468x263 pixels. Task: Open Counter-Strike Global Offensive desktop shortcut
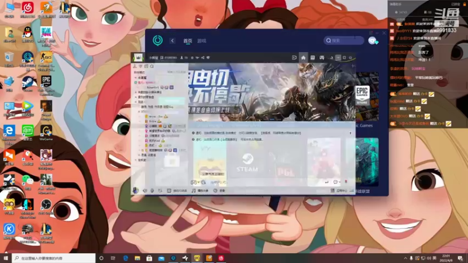click(46, 61)
